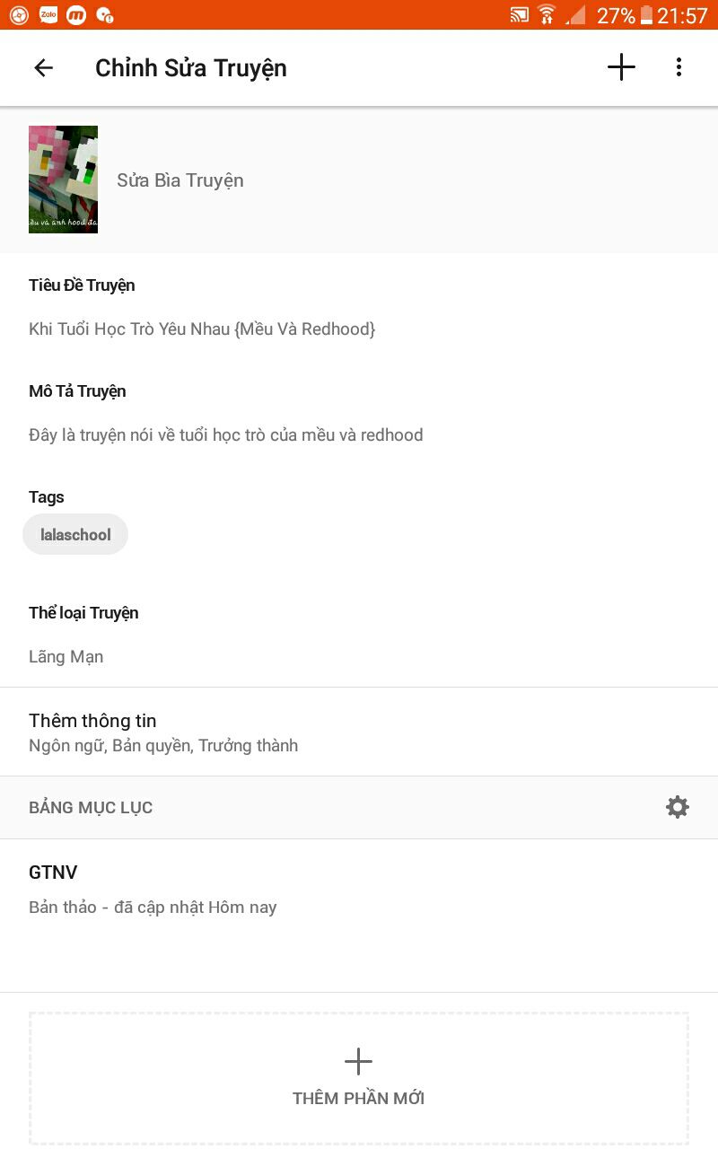This screenshot has height=1149, width=718.
Task: Tap the back arrow in the header
Action: 43,67
